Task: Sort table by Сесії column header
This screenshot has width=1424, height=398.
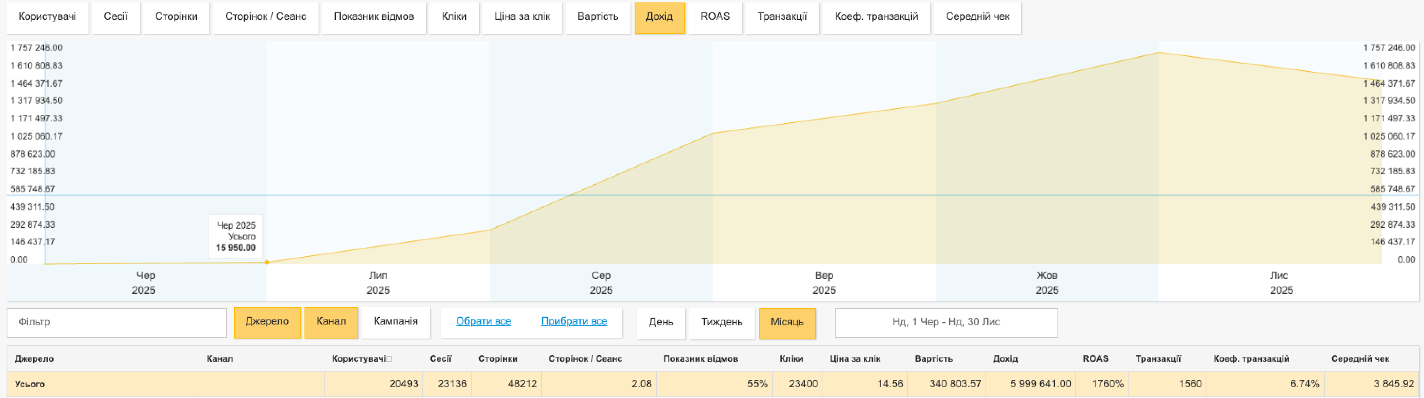Action: point(441,359)
